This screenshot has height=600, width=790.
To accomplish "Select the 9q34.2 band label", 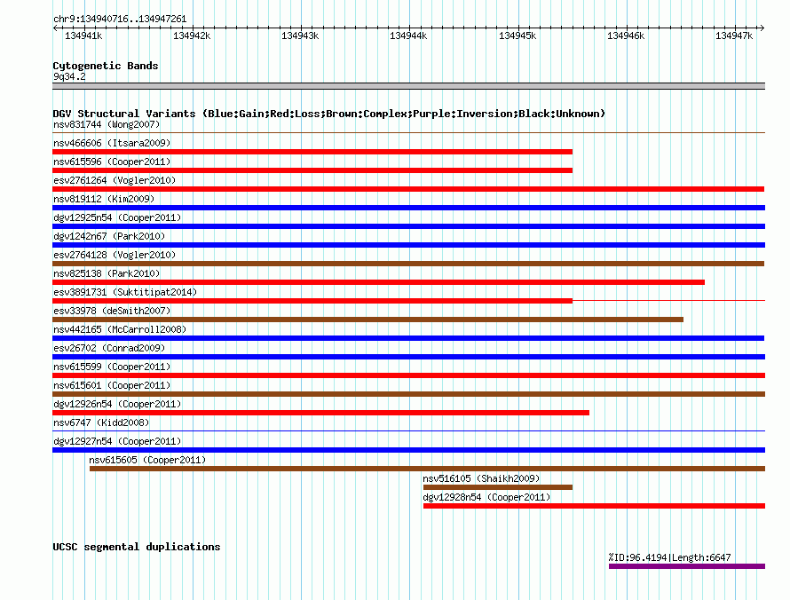I will pyautogui.click(x=69, y=76).
